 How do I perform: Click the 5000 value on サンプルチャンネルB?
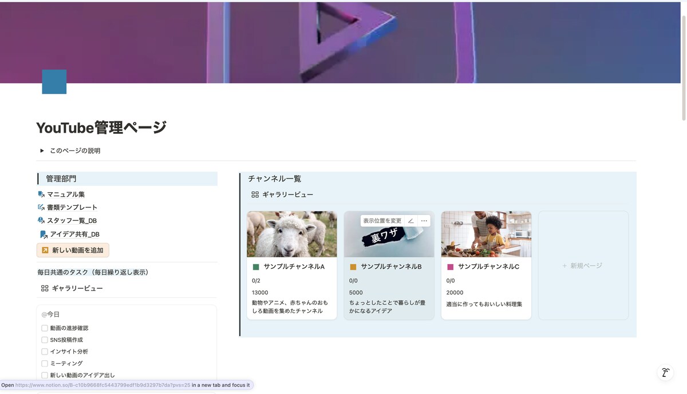356,293
